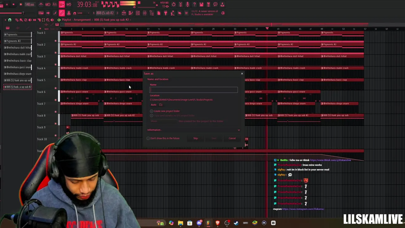Screen dimensions: 405x228
Task: Toggle the link chain icon in toolbar
Action: point(62,13)
